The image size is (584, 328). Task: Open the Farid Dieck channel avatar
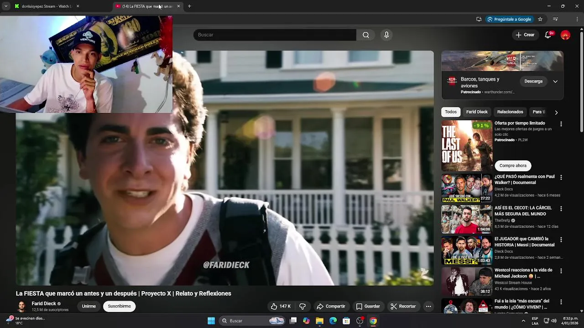(x=21, y=307)
